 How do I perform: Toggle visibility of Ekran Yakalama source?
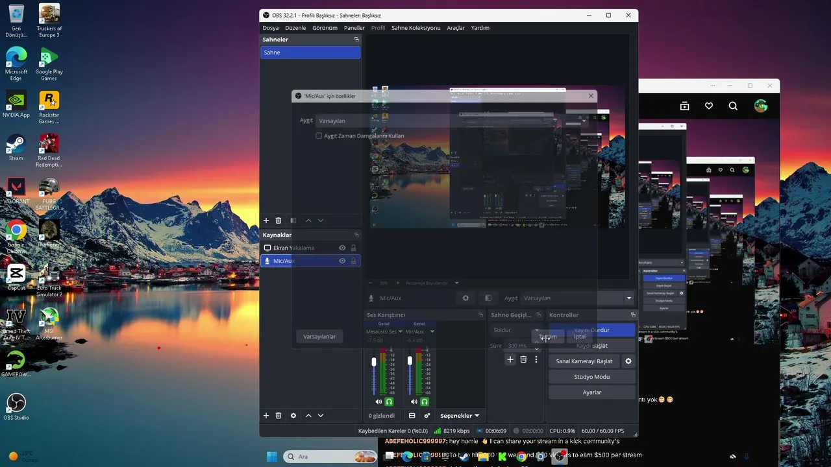[342, 248]
